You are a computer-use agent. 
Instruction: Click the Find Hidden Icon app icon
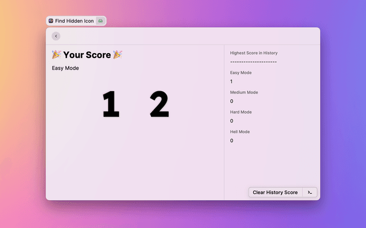tap(51, 21)
